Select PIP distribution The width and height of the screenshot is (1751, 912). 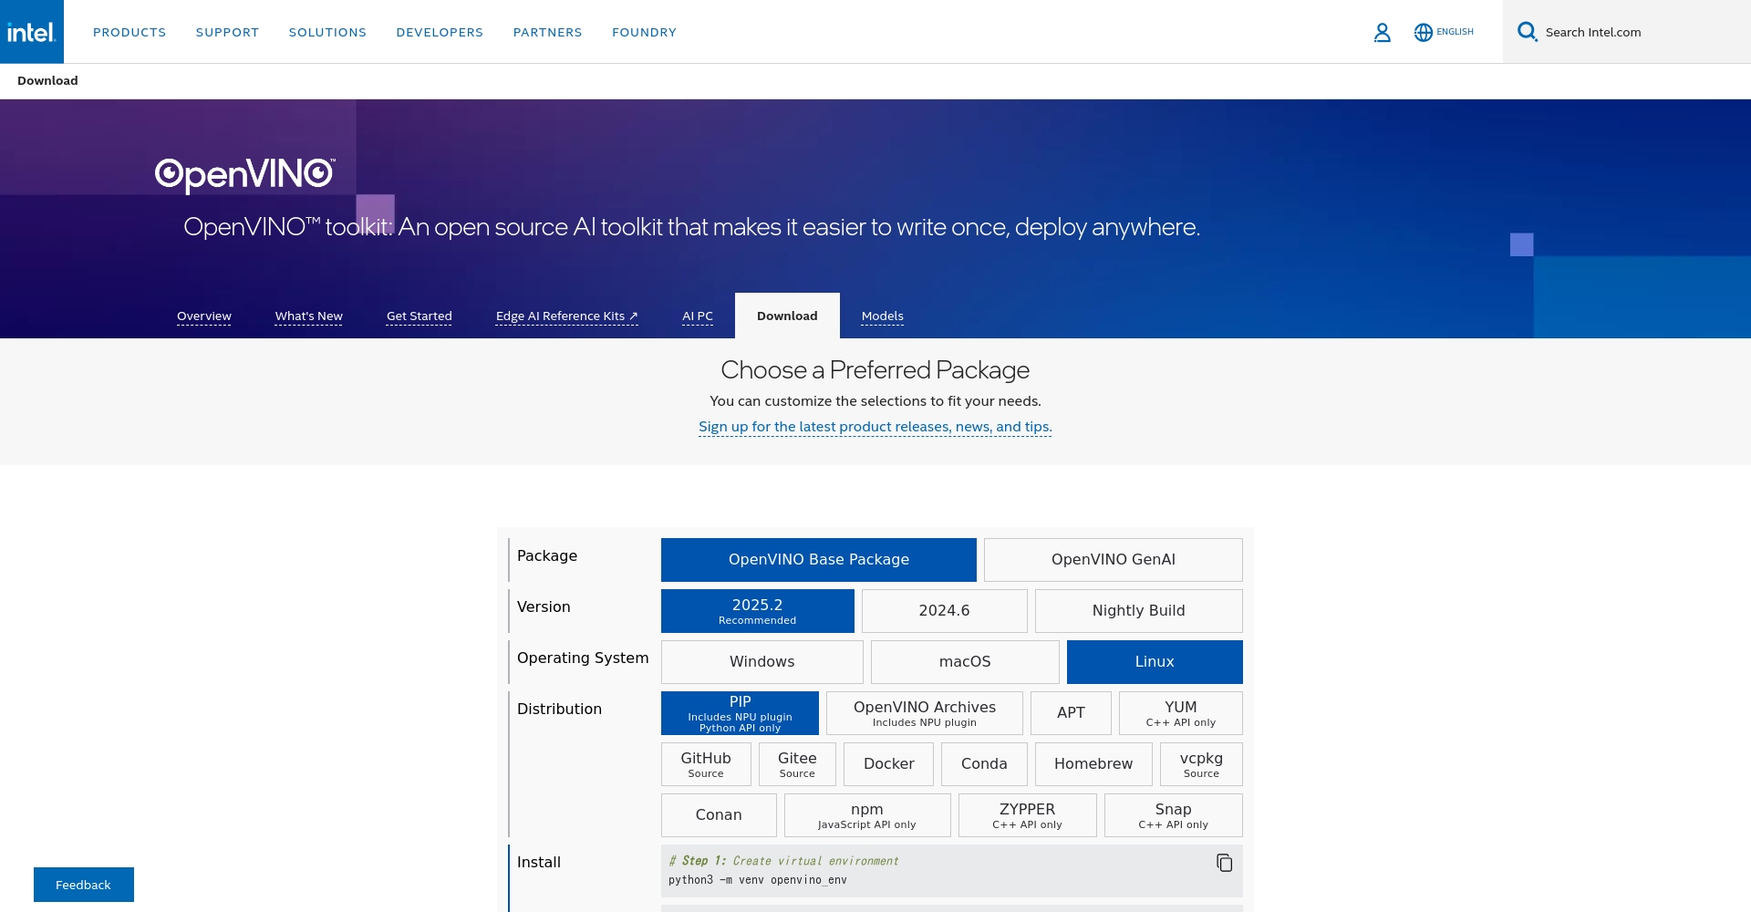click(741, 713)
